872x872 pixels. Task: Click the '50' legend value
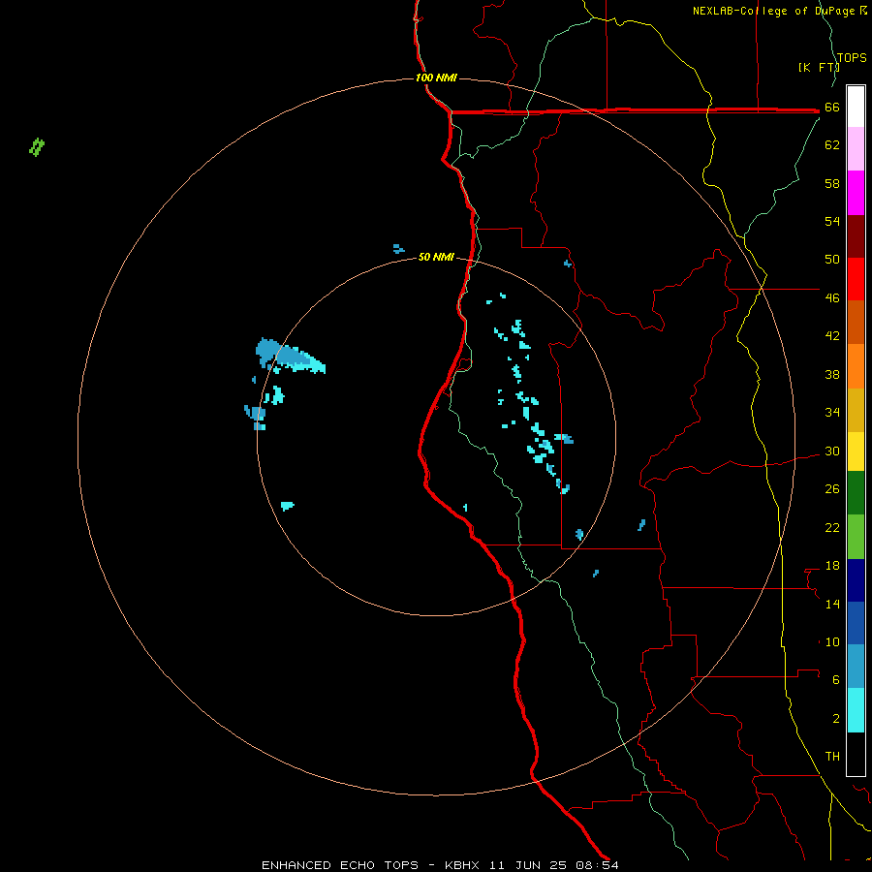point(832,259)
